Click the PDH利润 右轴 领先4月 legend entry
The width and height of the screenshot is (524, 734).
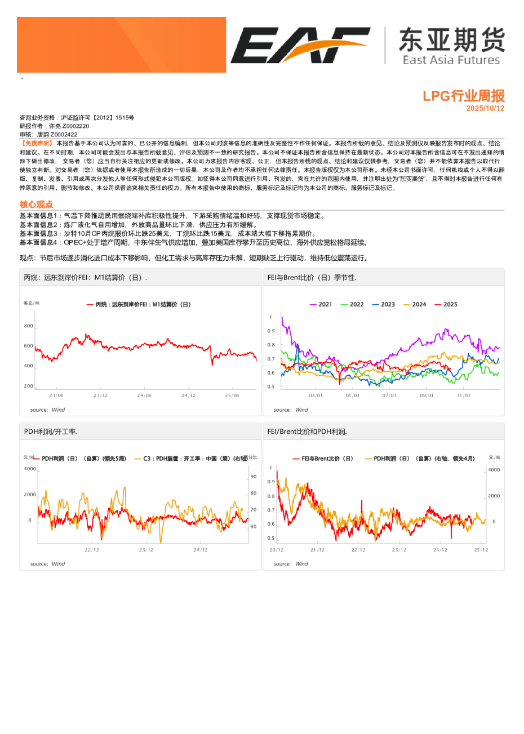420,459
